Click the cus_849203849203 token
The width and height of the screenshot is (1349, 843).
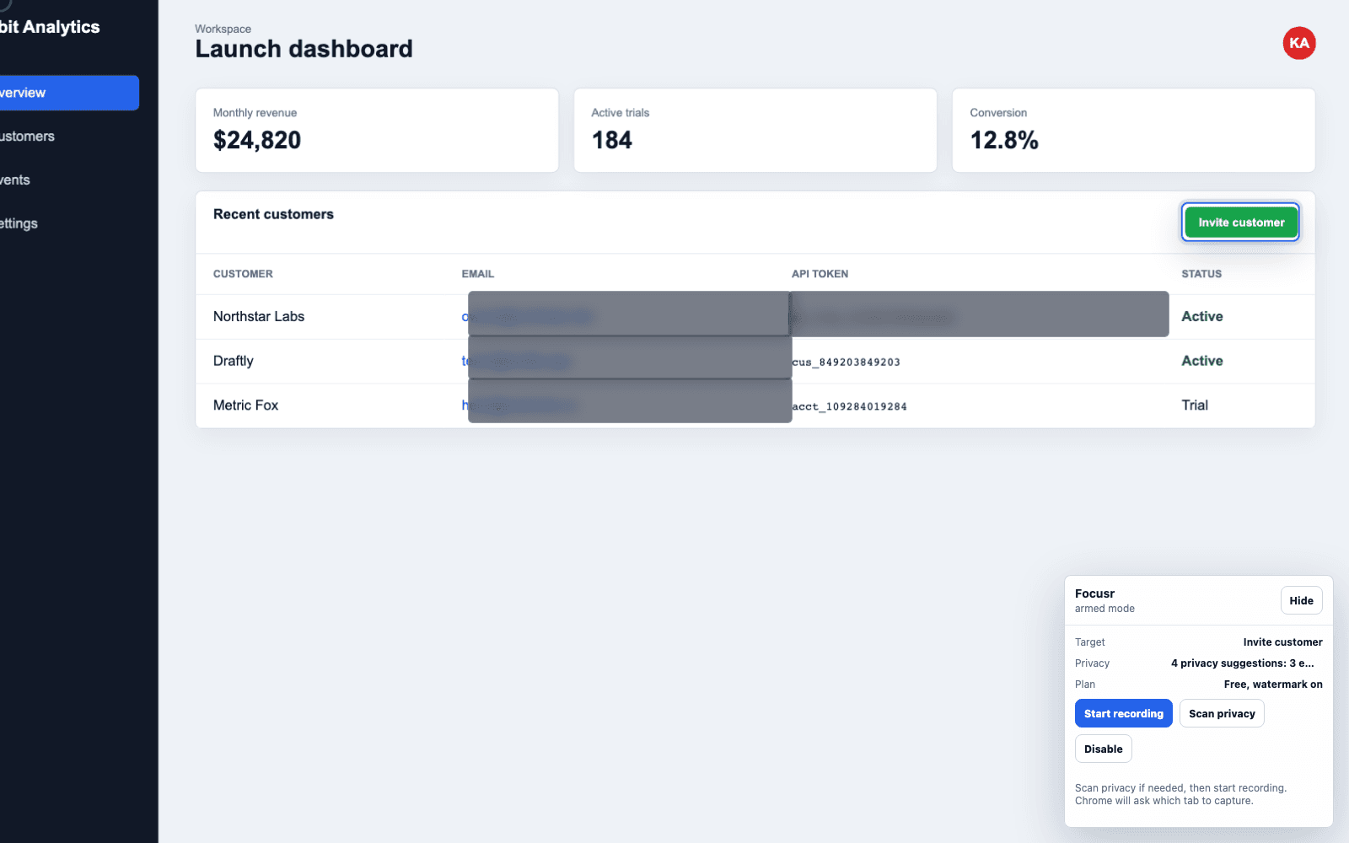(846, 362)
